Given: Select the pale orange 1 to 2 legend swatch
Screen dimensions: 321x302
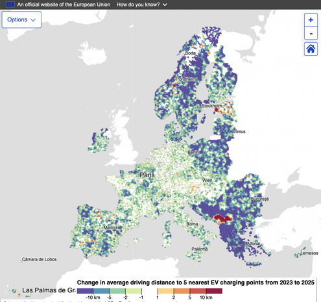Looking at the screenshot, I should click(165, 291).
